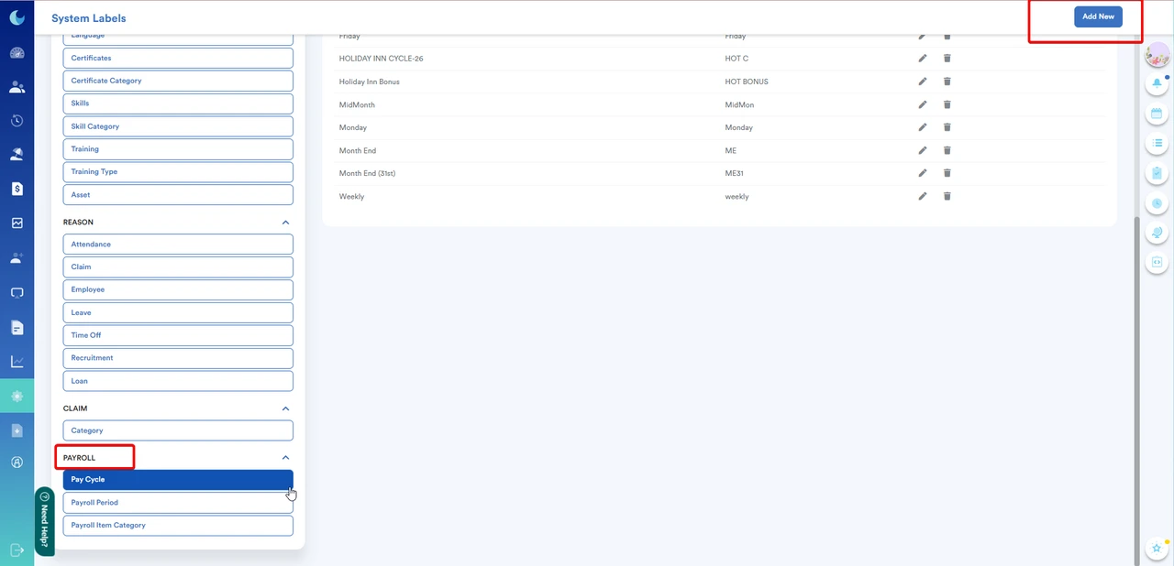Click the star favorites icon
Image resolution: width=1174 pixels, height=566 pixels.
point(1157,548)
